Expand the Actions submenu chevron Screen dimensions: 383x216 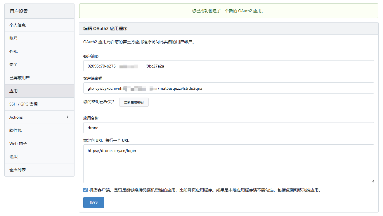click(x=68, y=117)
